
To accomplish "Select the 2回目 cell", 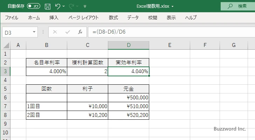I will (47, 115).
